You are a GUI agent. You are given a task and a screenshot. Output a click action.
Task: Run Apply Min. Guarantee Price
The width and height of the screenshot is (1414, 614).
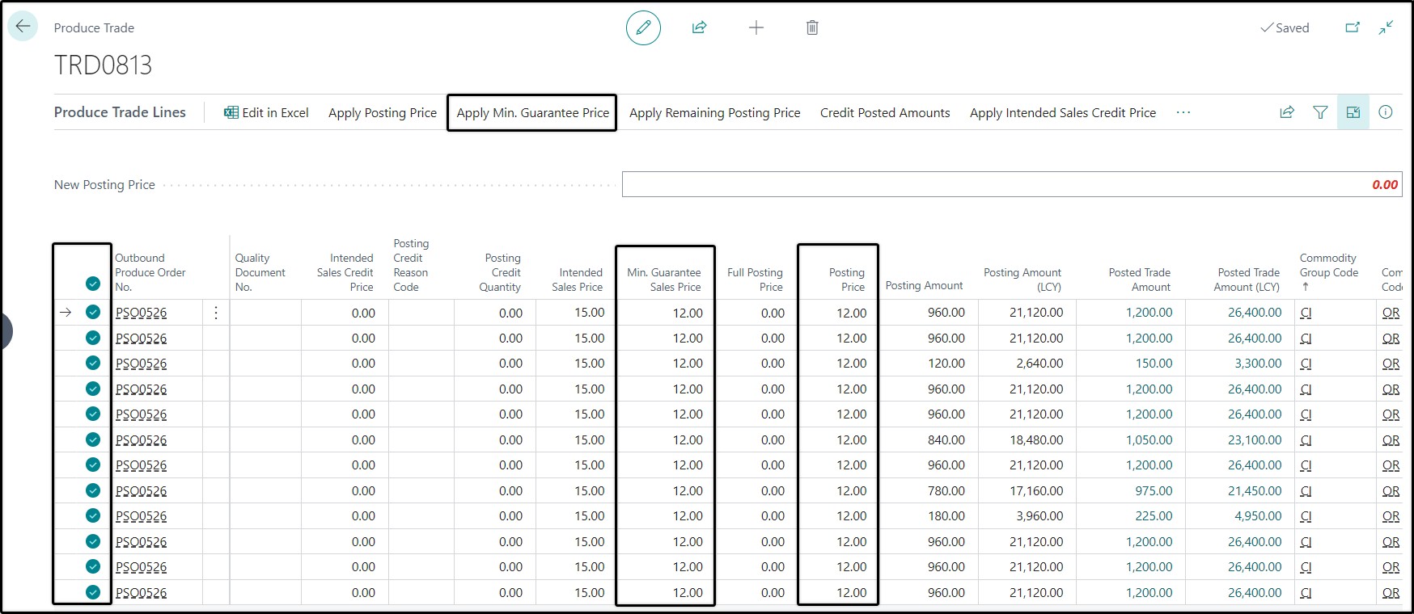pyautogui.click(x=533, y=112)
